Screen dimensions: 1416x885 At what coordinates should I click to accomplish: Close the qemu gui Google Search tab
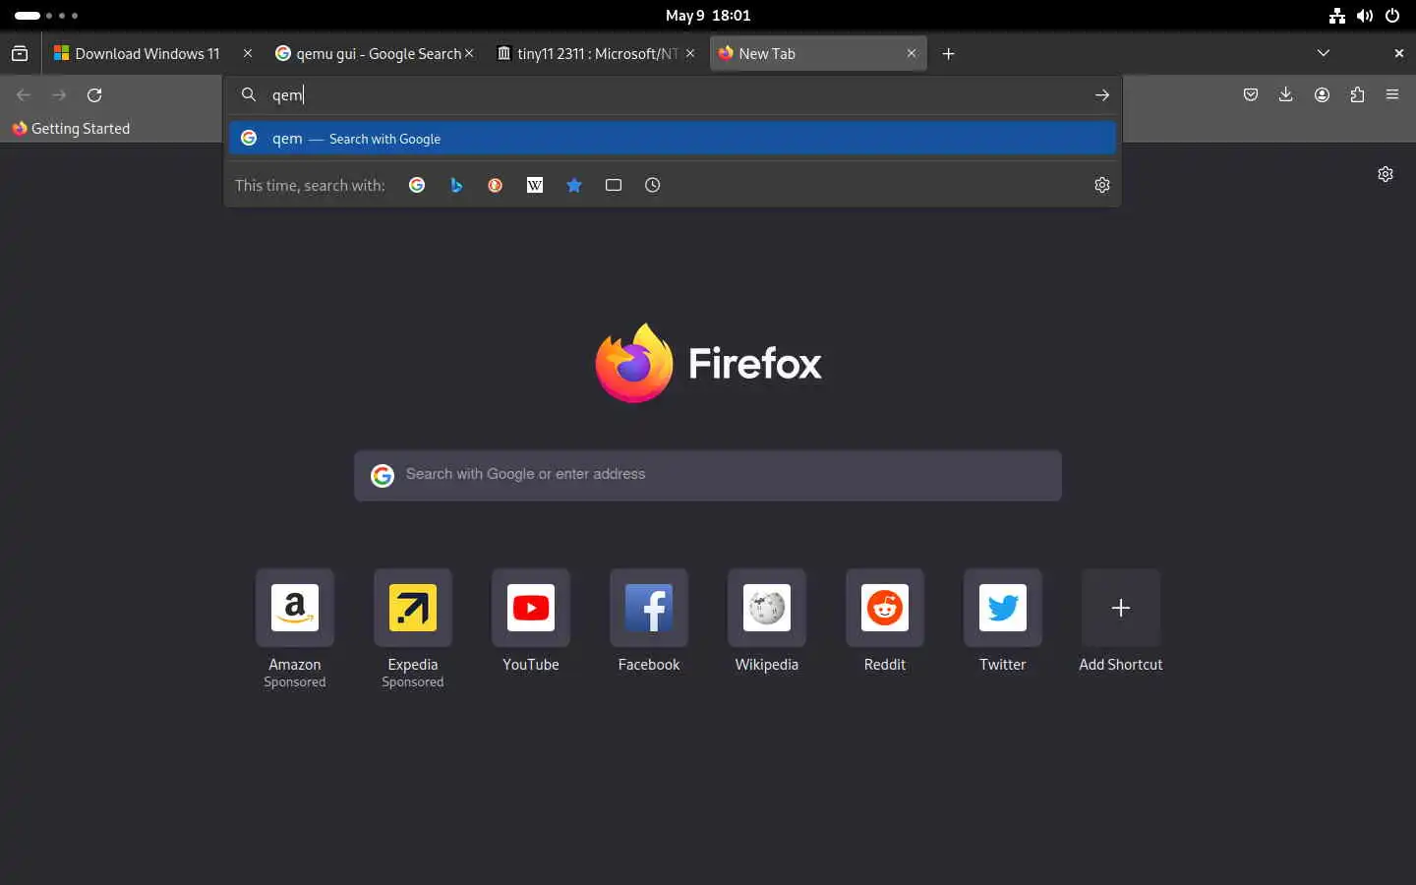(x=469, y=54)
